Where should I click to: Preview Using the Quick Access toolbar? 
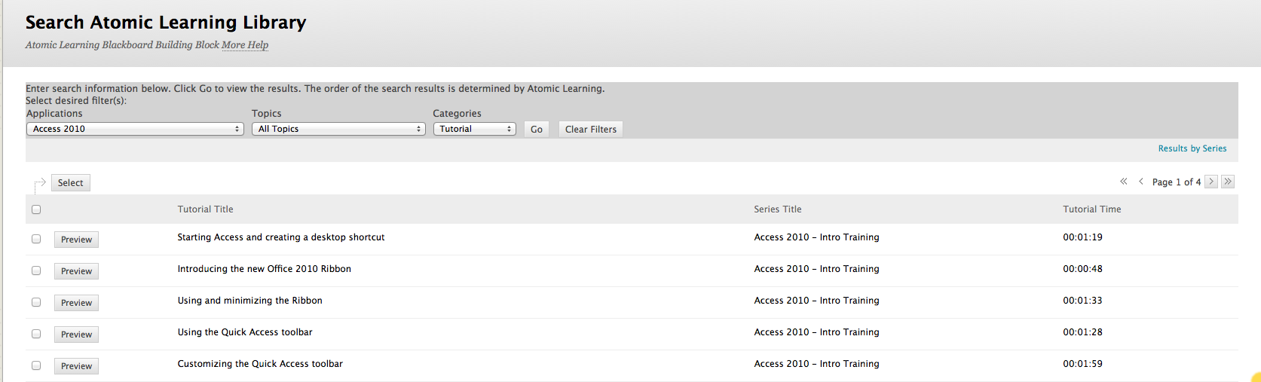point(76,335)
